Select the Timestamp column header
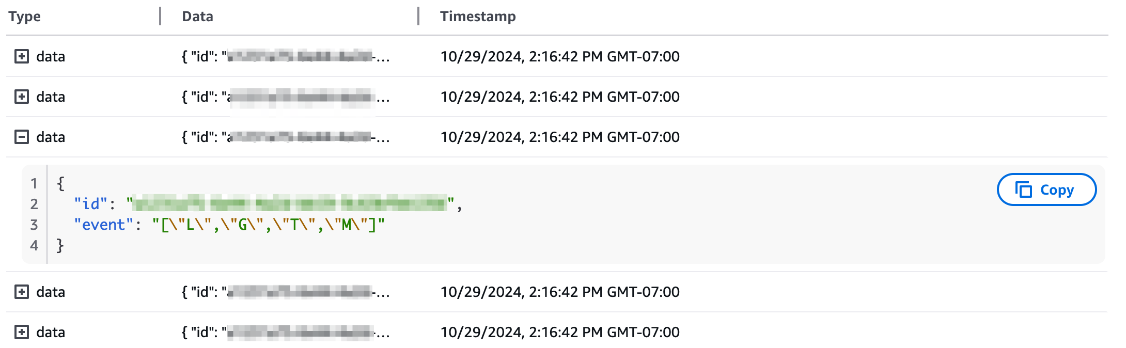 coord(477,16)
